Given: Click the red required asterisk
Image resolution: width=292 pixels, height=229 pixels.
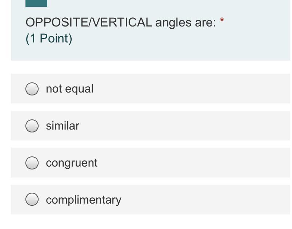Looking at the screenshot, I should 222,20.
